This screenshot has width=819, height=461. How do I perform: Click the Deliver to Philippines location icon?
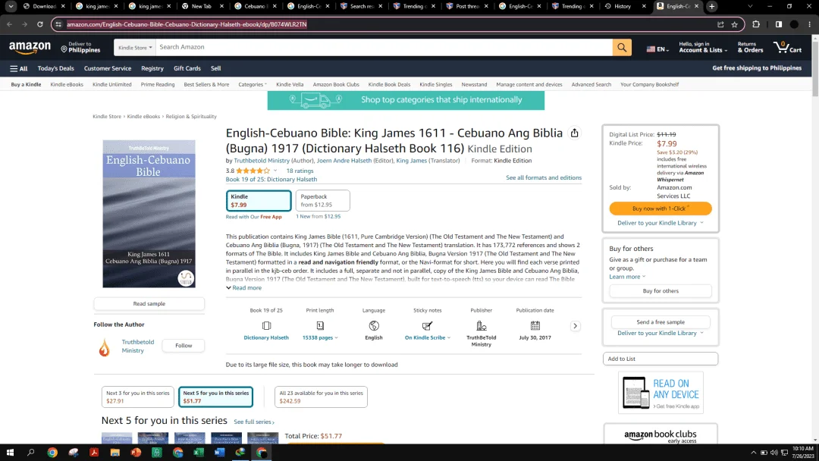click(x=64, y=49)
